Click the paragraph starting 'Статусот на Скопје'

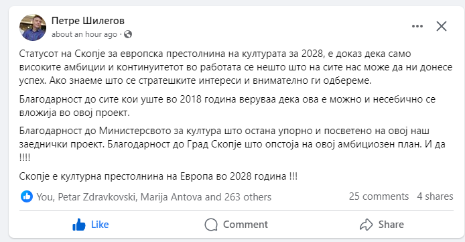[x=236, y=67]
